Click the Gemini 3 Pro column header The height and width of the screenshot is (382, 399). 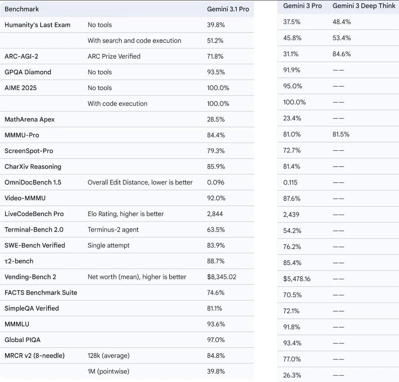(x=302, y=6)
